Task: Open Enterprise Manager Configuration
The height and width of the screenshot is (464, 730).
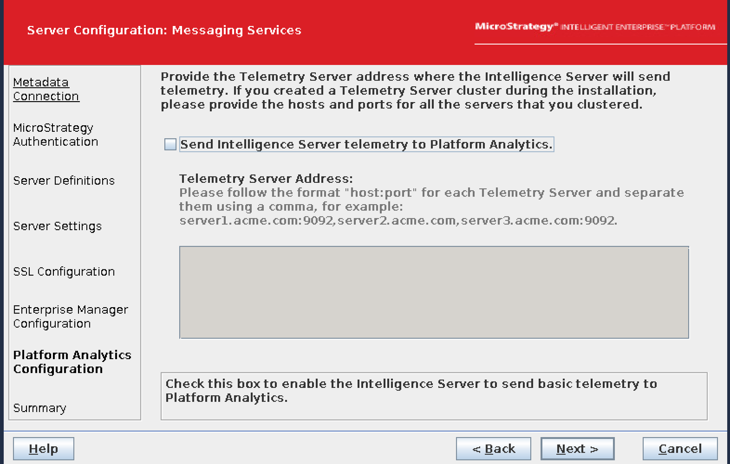Action: (x=71, y=316)
